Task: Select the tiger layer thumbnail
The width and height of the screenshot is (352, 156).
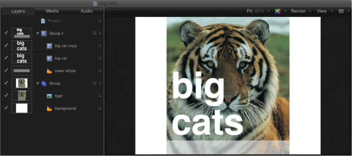Action: pos(22,96)
